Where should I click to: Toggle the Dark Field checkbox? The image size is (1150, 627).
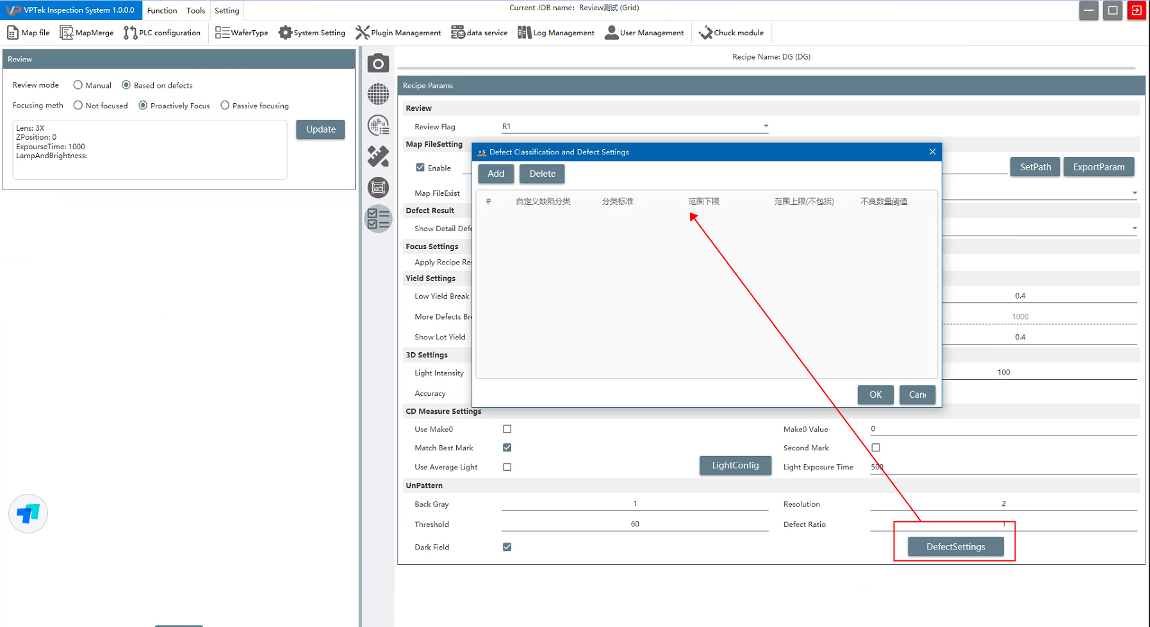point(507,547)
